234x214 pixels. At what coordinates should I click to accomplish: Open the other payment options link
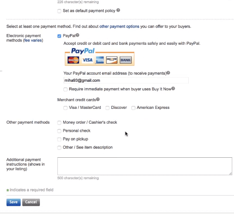[119, 27]
